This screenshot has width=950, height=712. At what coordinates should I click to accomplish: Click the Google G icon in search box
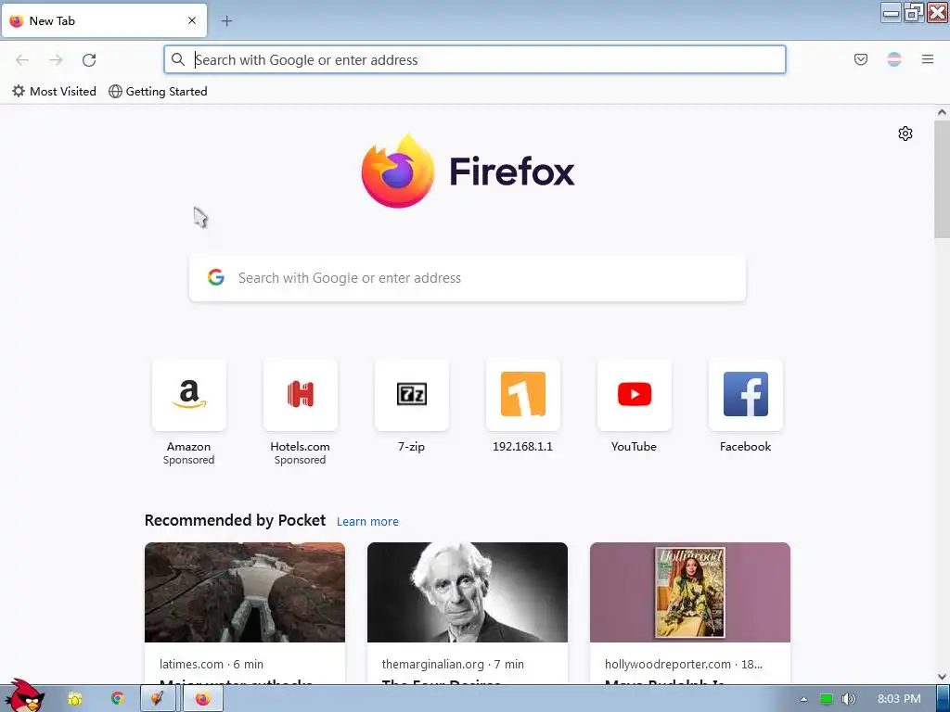216,277
